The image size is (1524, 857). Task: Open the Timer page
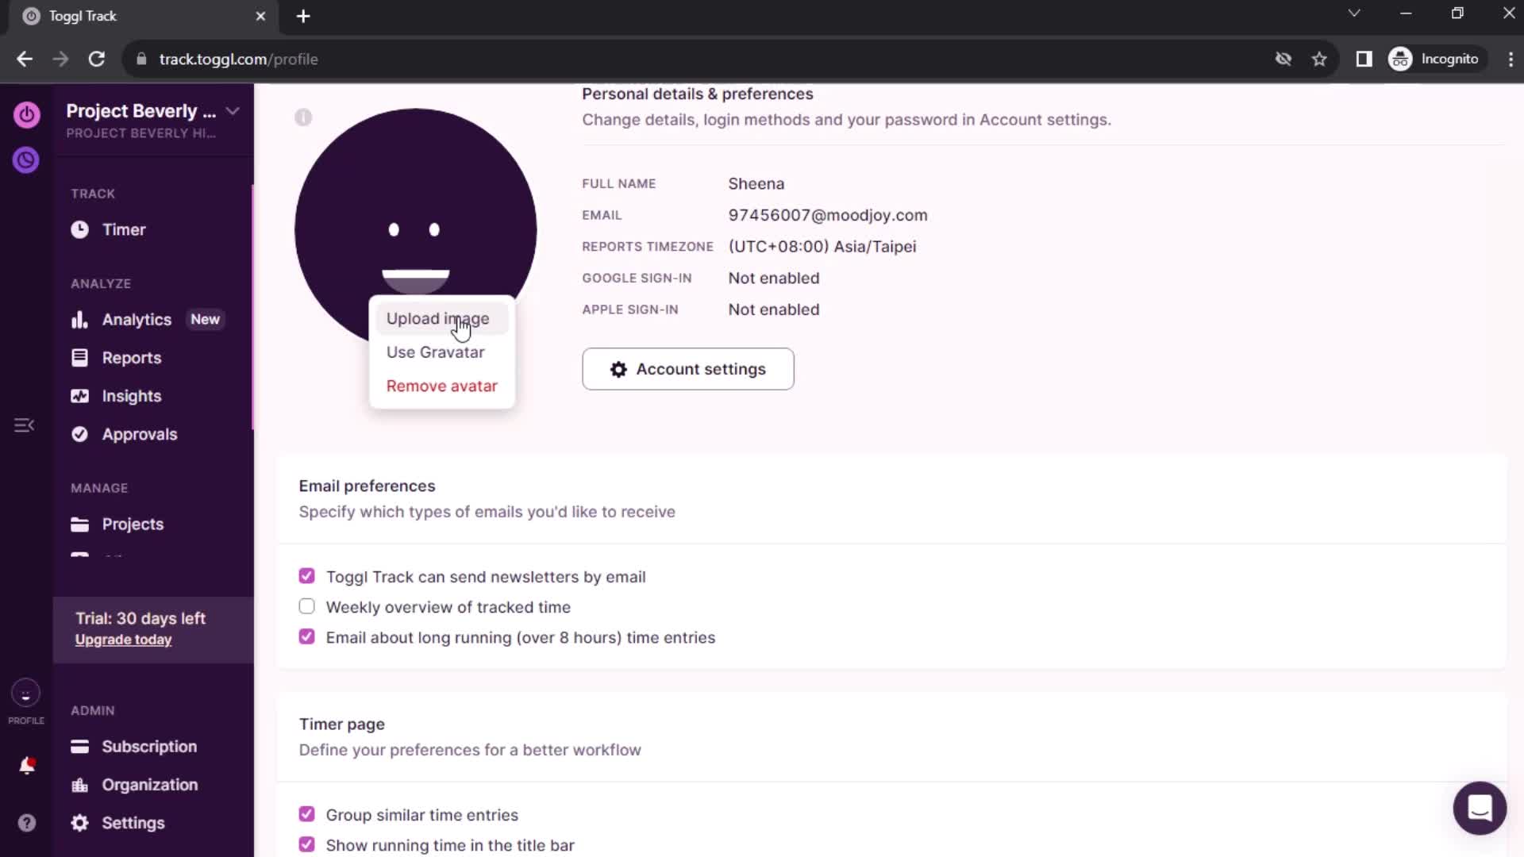click(125, 229)
